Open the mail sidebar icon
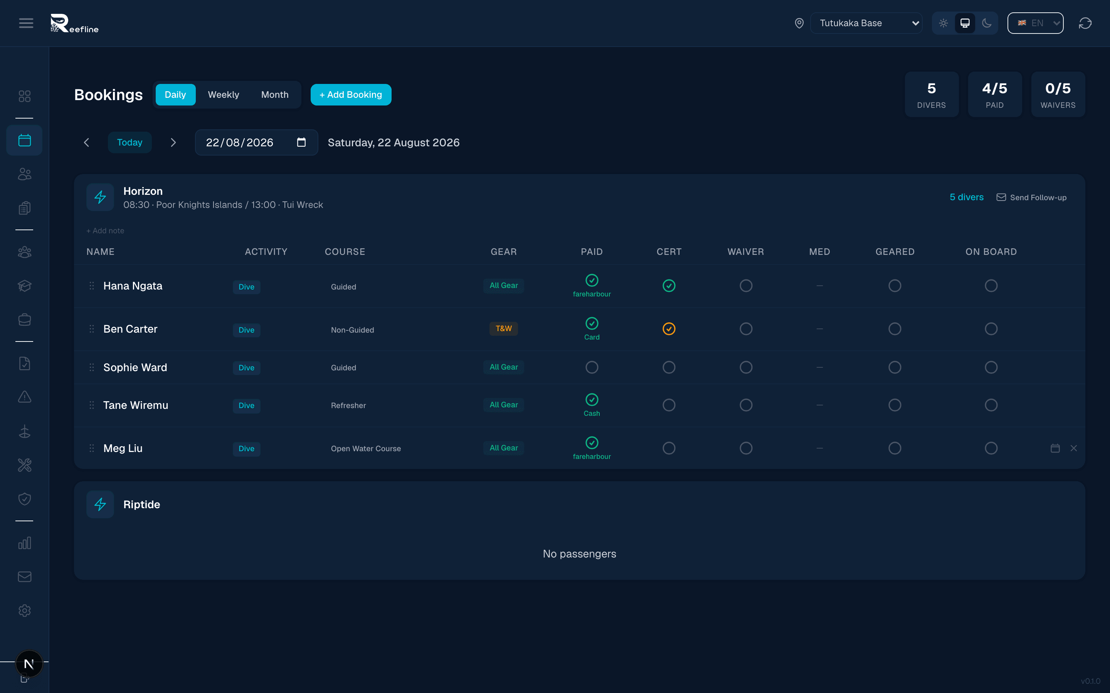 (24, 577)
